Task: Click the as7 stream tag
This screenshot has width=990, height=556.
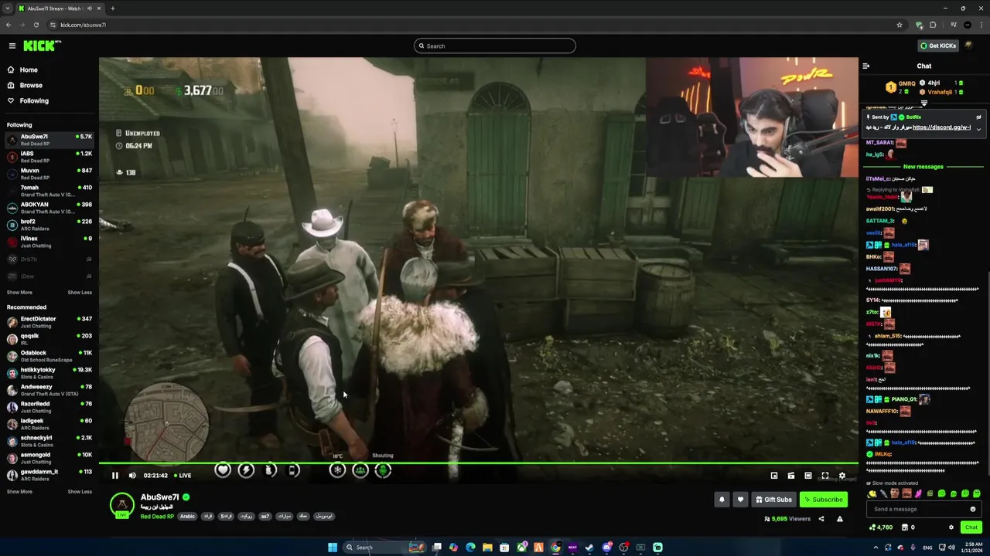Action: click(265, 517)
